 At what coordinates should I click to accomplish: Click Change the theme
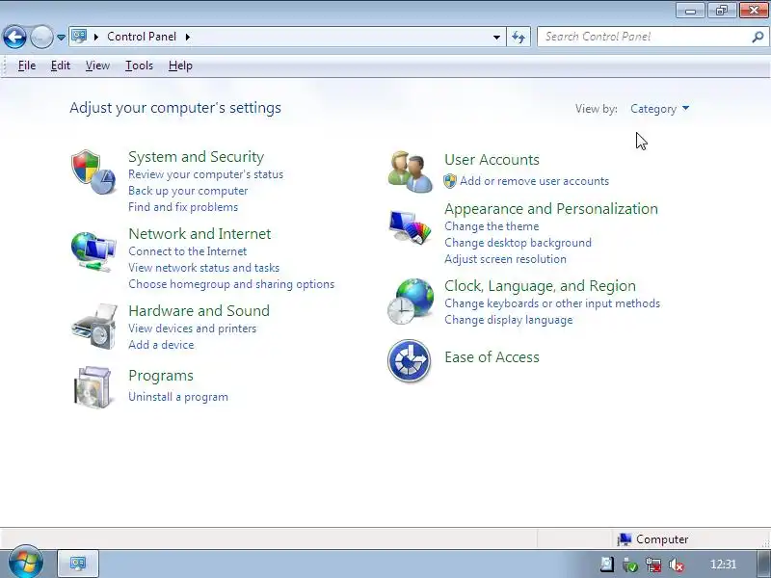pos(492,226)
